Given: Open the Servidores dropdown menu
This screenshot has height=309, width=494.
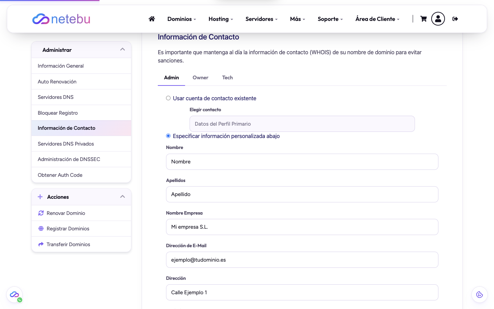Looking at the screenshot, I should (261, 19).
